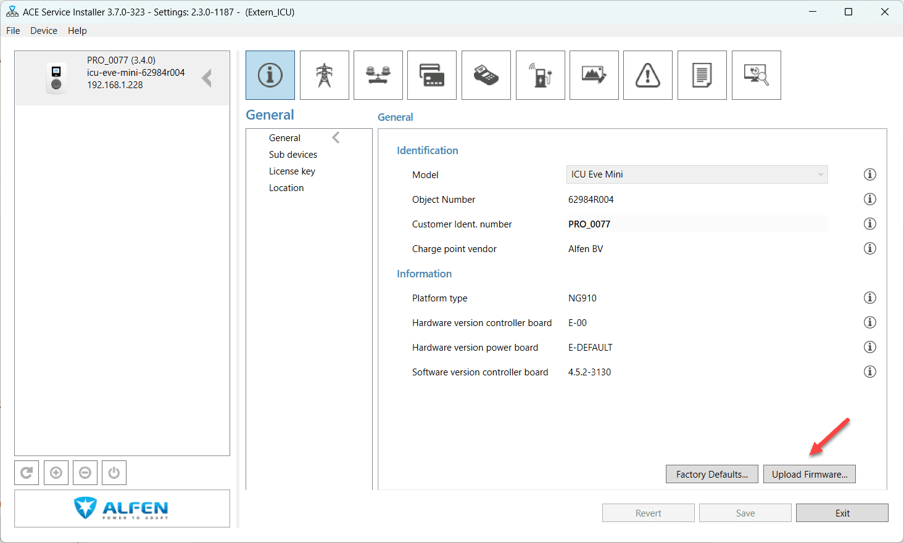The image size is (904, 543).
Task: Open the General info tab icon
Action: coord(270,75)
